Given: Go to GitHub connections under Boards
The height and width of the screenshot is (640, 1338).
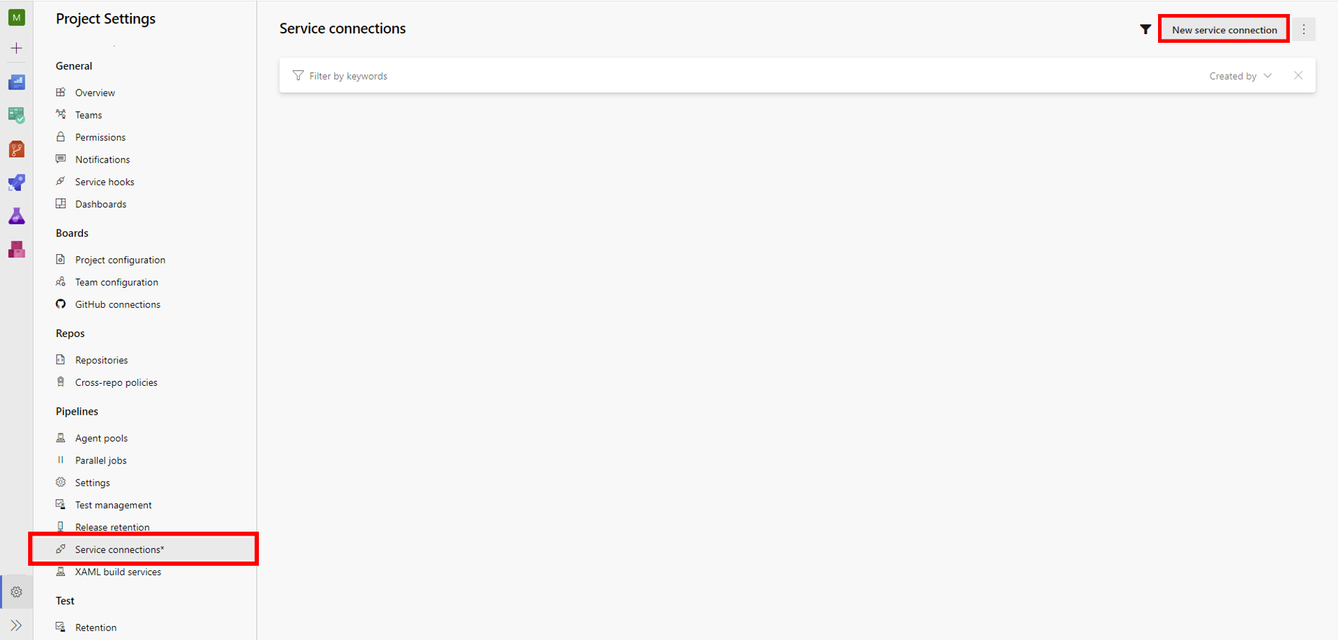Looking at the screenshot, I should pos(117,304).
